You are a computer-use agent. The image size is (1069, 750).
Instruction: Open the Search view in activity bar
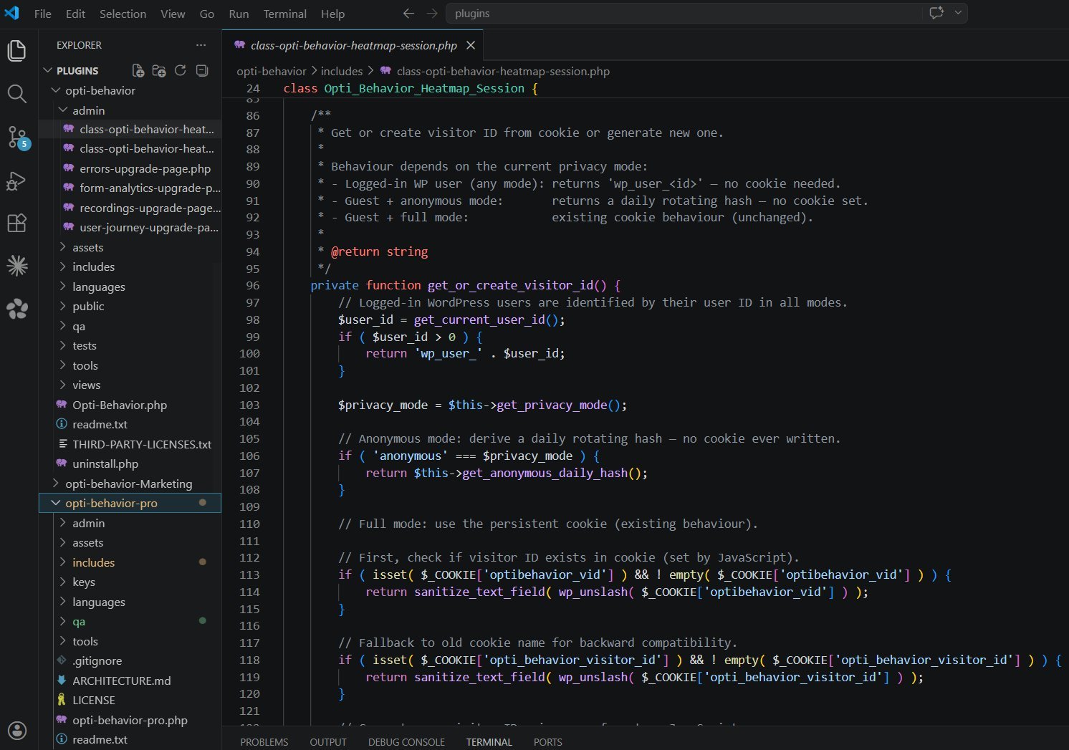click(16, 94)
